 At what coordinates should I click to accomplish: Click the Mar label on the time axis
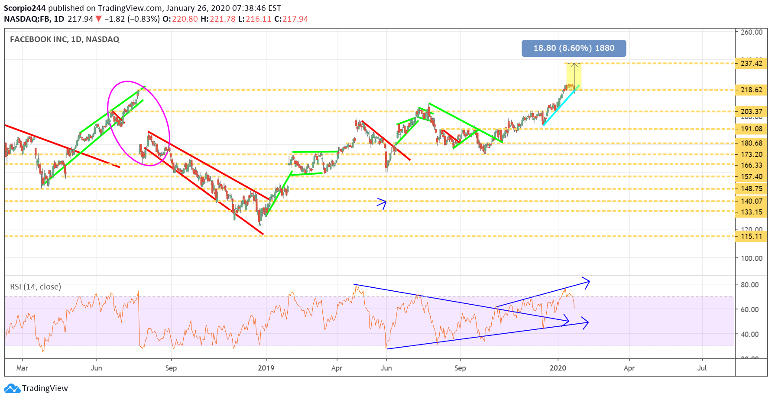click(x=22, y=368)
